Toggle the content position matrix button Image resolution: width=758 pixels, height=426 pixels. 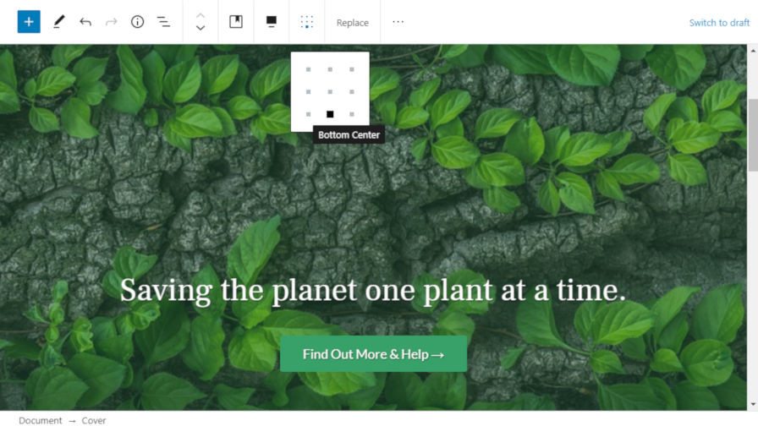307,22
